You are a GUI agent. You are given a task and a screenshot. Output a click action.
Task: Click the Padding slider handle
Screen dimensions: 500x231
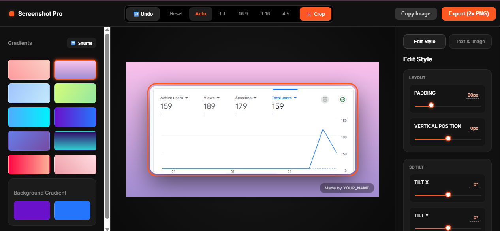[431, 105]
